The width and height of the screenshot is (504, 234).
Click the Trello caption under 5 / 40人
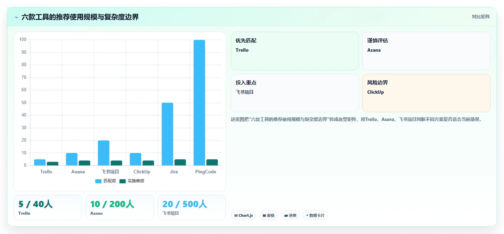point(24,213)
